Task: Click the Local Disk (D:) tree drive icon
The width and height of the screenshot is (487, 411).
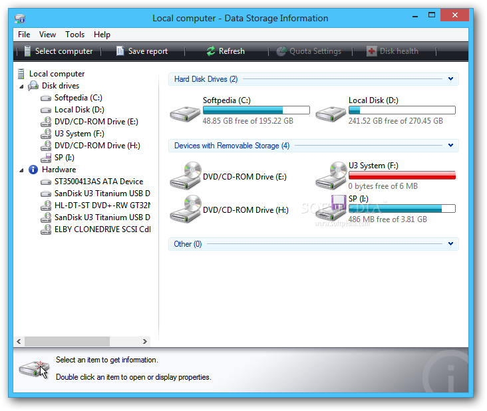Action: [46, 110]
